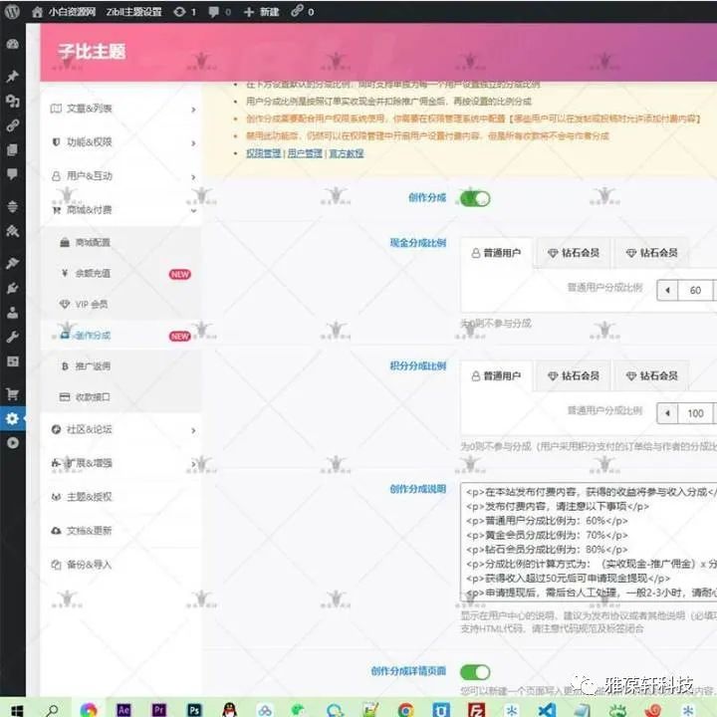Decrease the 现金分成比例 value of 60
The height and width of the screenshot is (717, 717).
point(667,290)
